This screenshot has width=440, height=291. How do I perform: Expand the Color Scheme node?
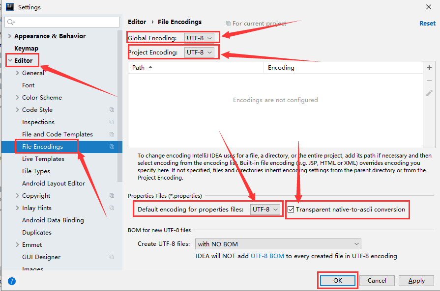[17, 98]
